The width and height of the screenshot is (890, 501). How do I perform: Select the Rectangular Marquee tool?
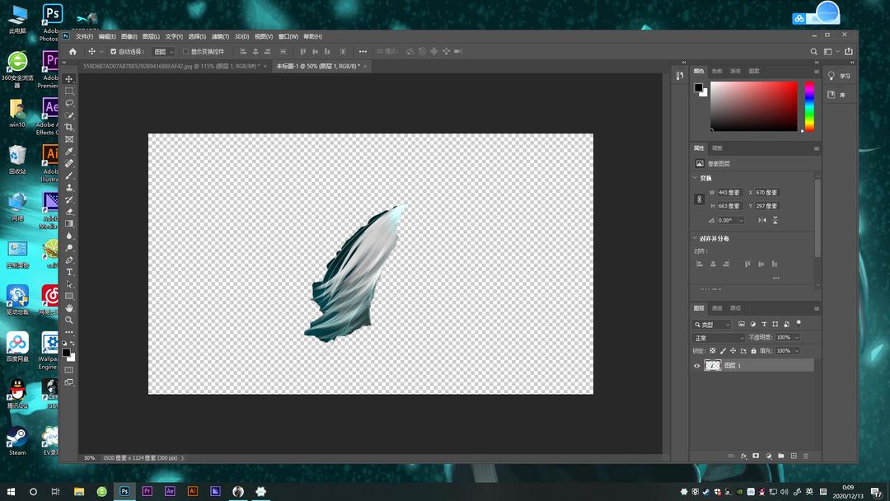tap(69, 91)
